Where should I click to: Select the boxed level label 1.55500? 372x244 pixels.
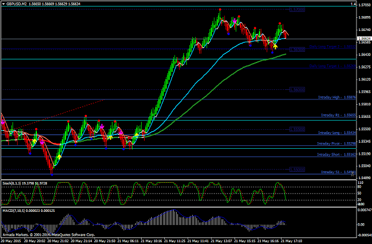(x=297, y=130)
